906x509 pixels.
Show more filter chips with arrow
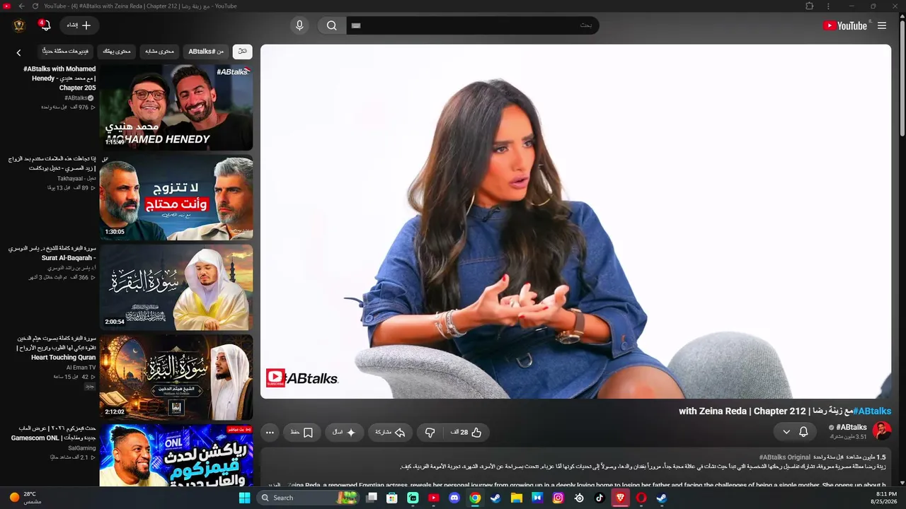point(18,52)
